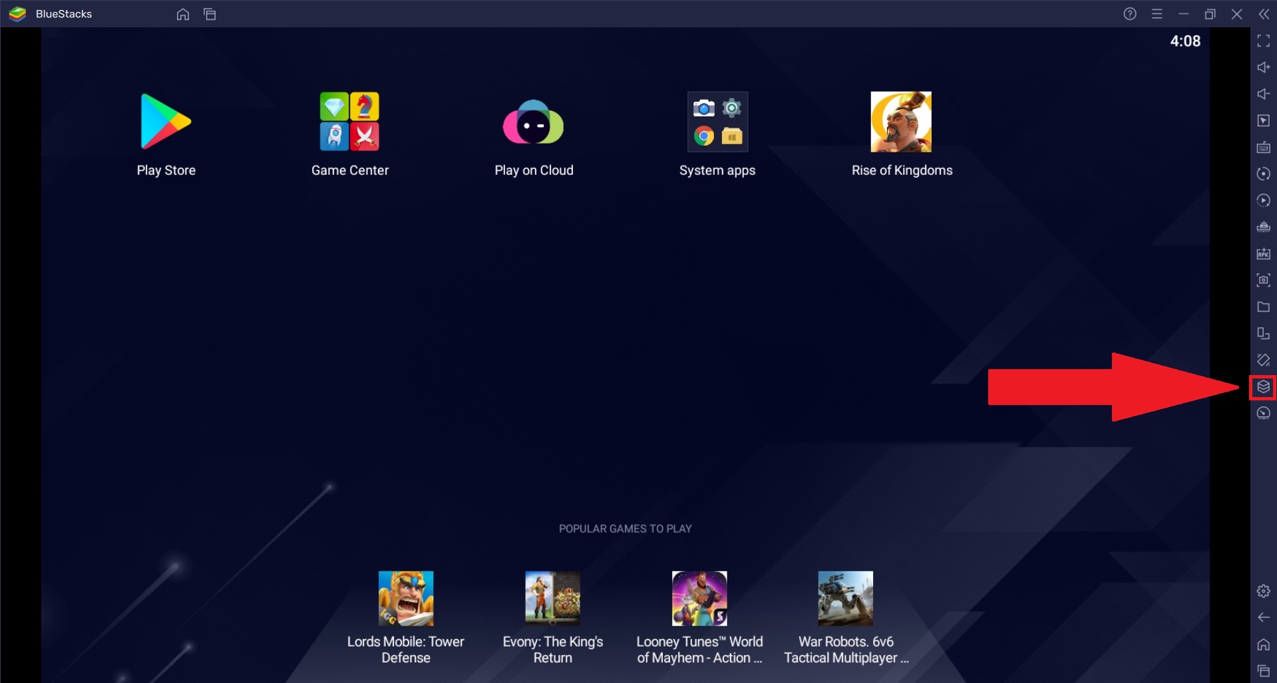Viewport: 1277px width, 683px height.
Task: Click the shake device sidebar icon
Action: (x=1263, y=360)
